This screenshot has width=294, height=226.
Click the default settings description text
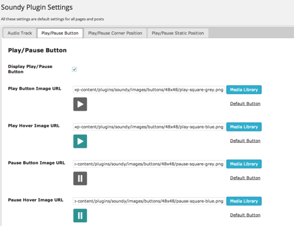52,19
